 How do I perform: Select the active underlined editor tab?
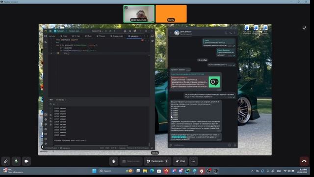134,36
